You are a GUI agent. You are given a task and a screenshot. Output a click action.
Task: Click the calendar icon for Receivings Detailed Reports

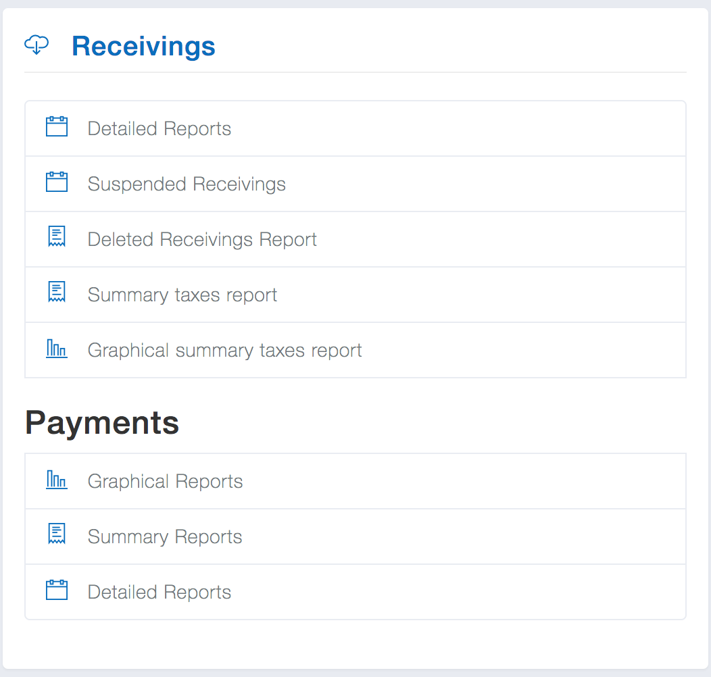click(57, 127)
